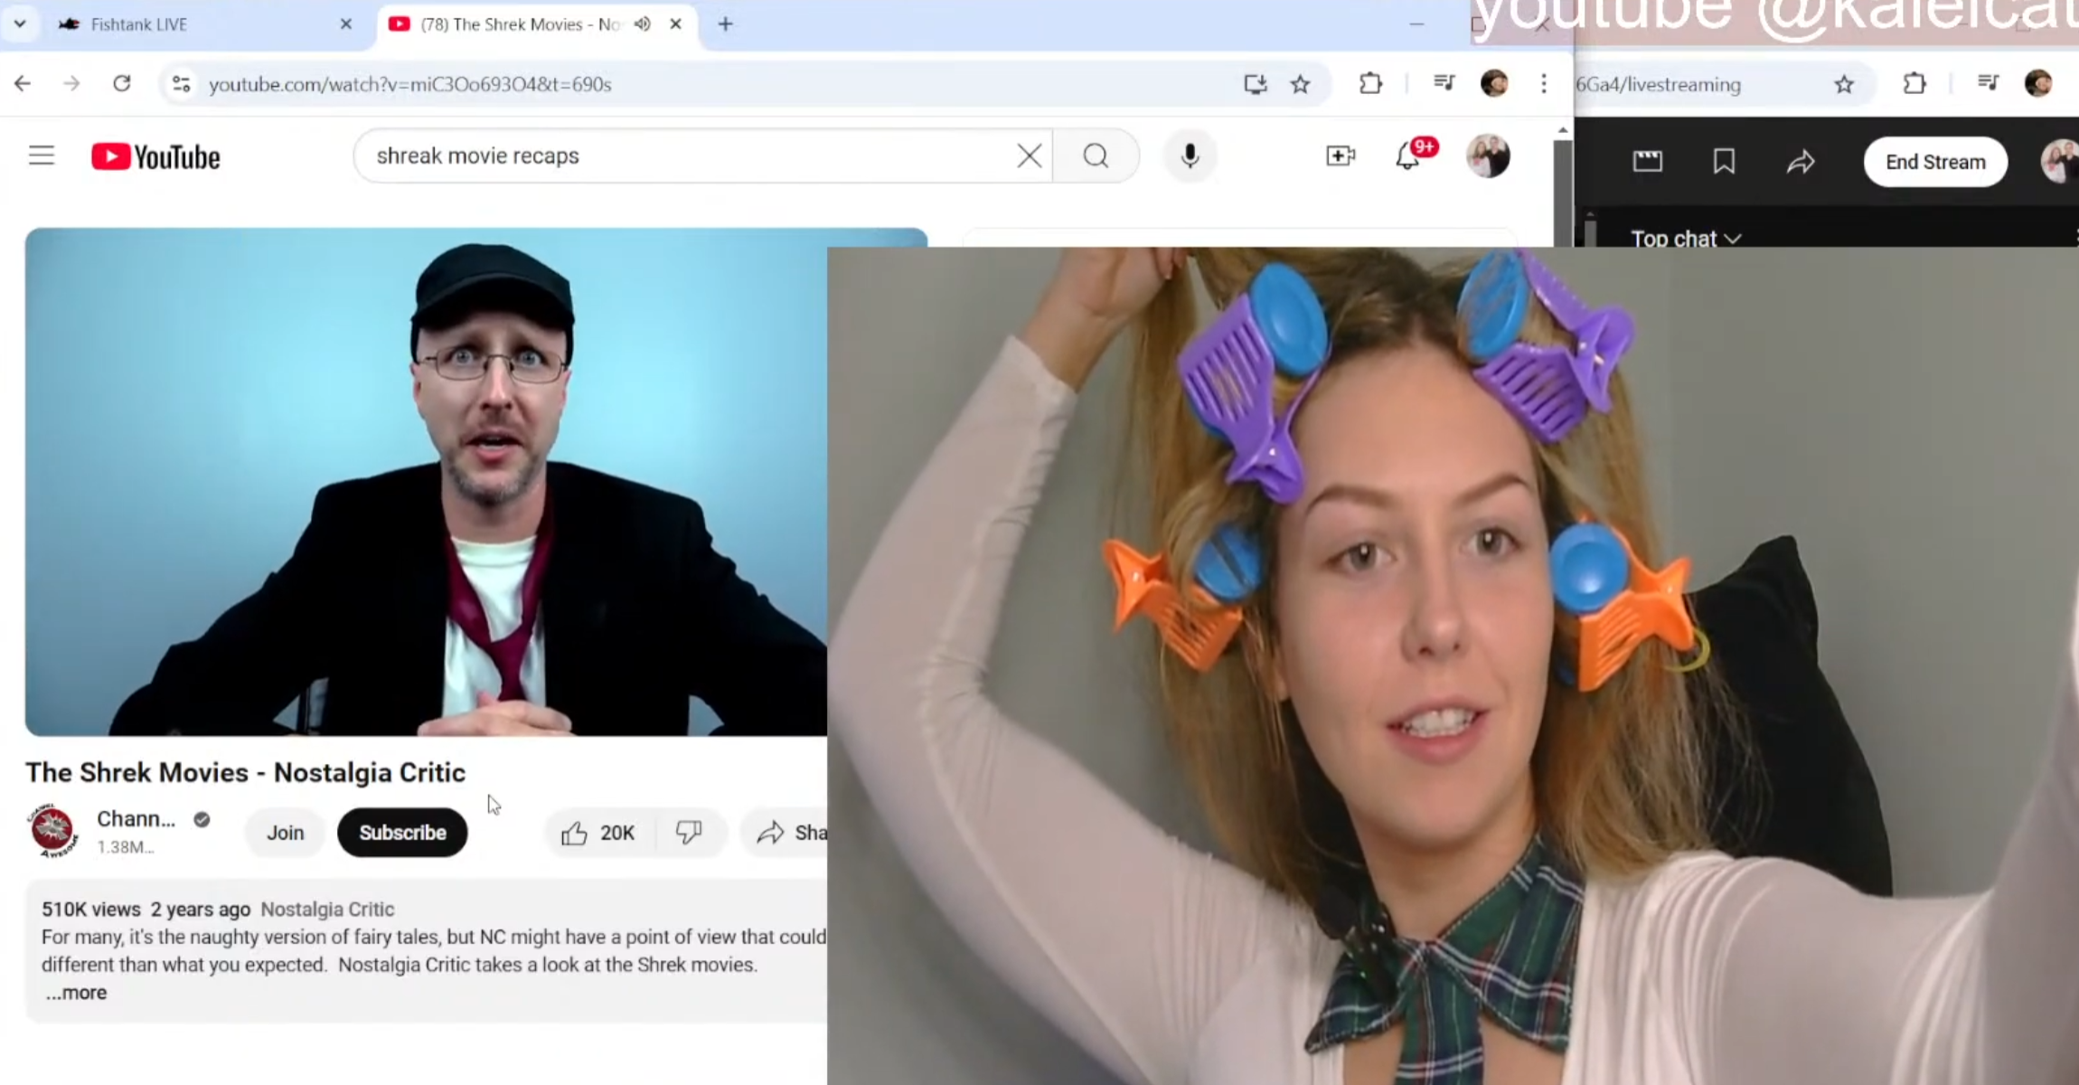This screenshot has height=1085, width=2079.
Task: Bookmark this page with star icon
Action: [x=1300, y=85]
